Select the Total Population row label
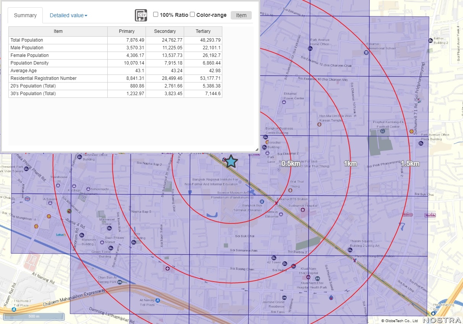This screenshot has width=463, height=324. (x=27, y=40)
